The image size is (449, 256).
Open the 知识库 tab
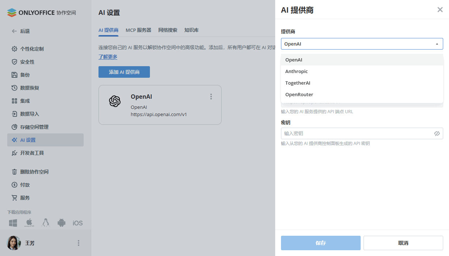coord(192,30)
